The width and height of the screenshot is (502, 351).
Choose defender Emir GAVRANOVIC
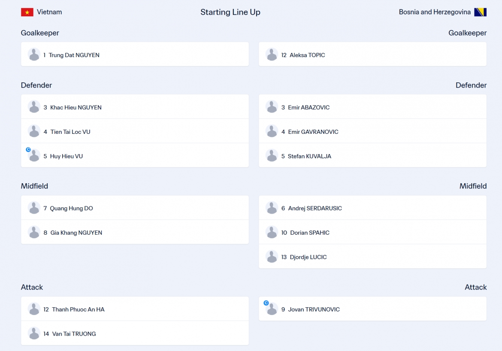point(373,131)
